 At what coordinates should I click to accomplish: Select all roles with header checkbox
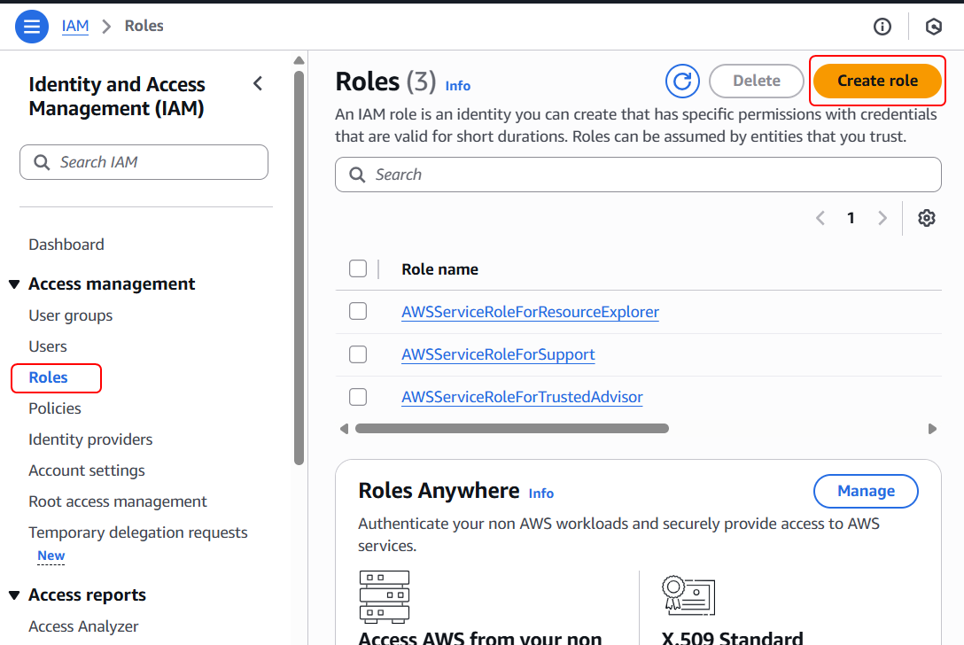[x=358, y=268]
